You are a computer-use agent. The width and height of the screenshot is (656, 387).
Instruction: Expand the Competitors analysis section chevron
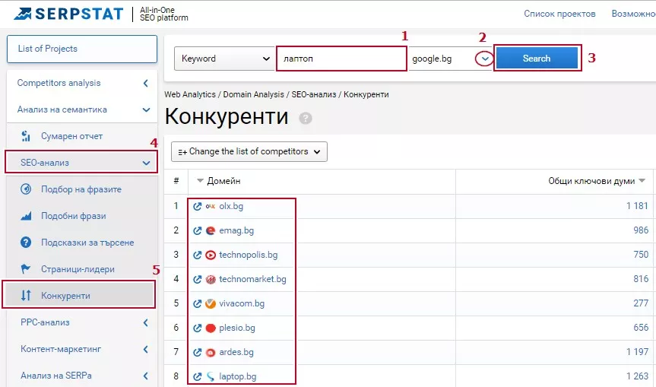click(146, 84)
